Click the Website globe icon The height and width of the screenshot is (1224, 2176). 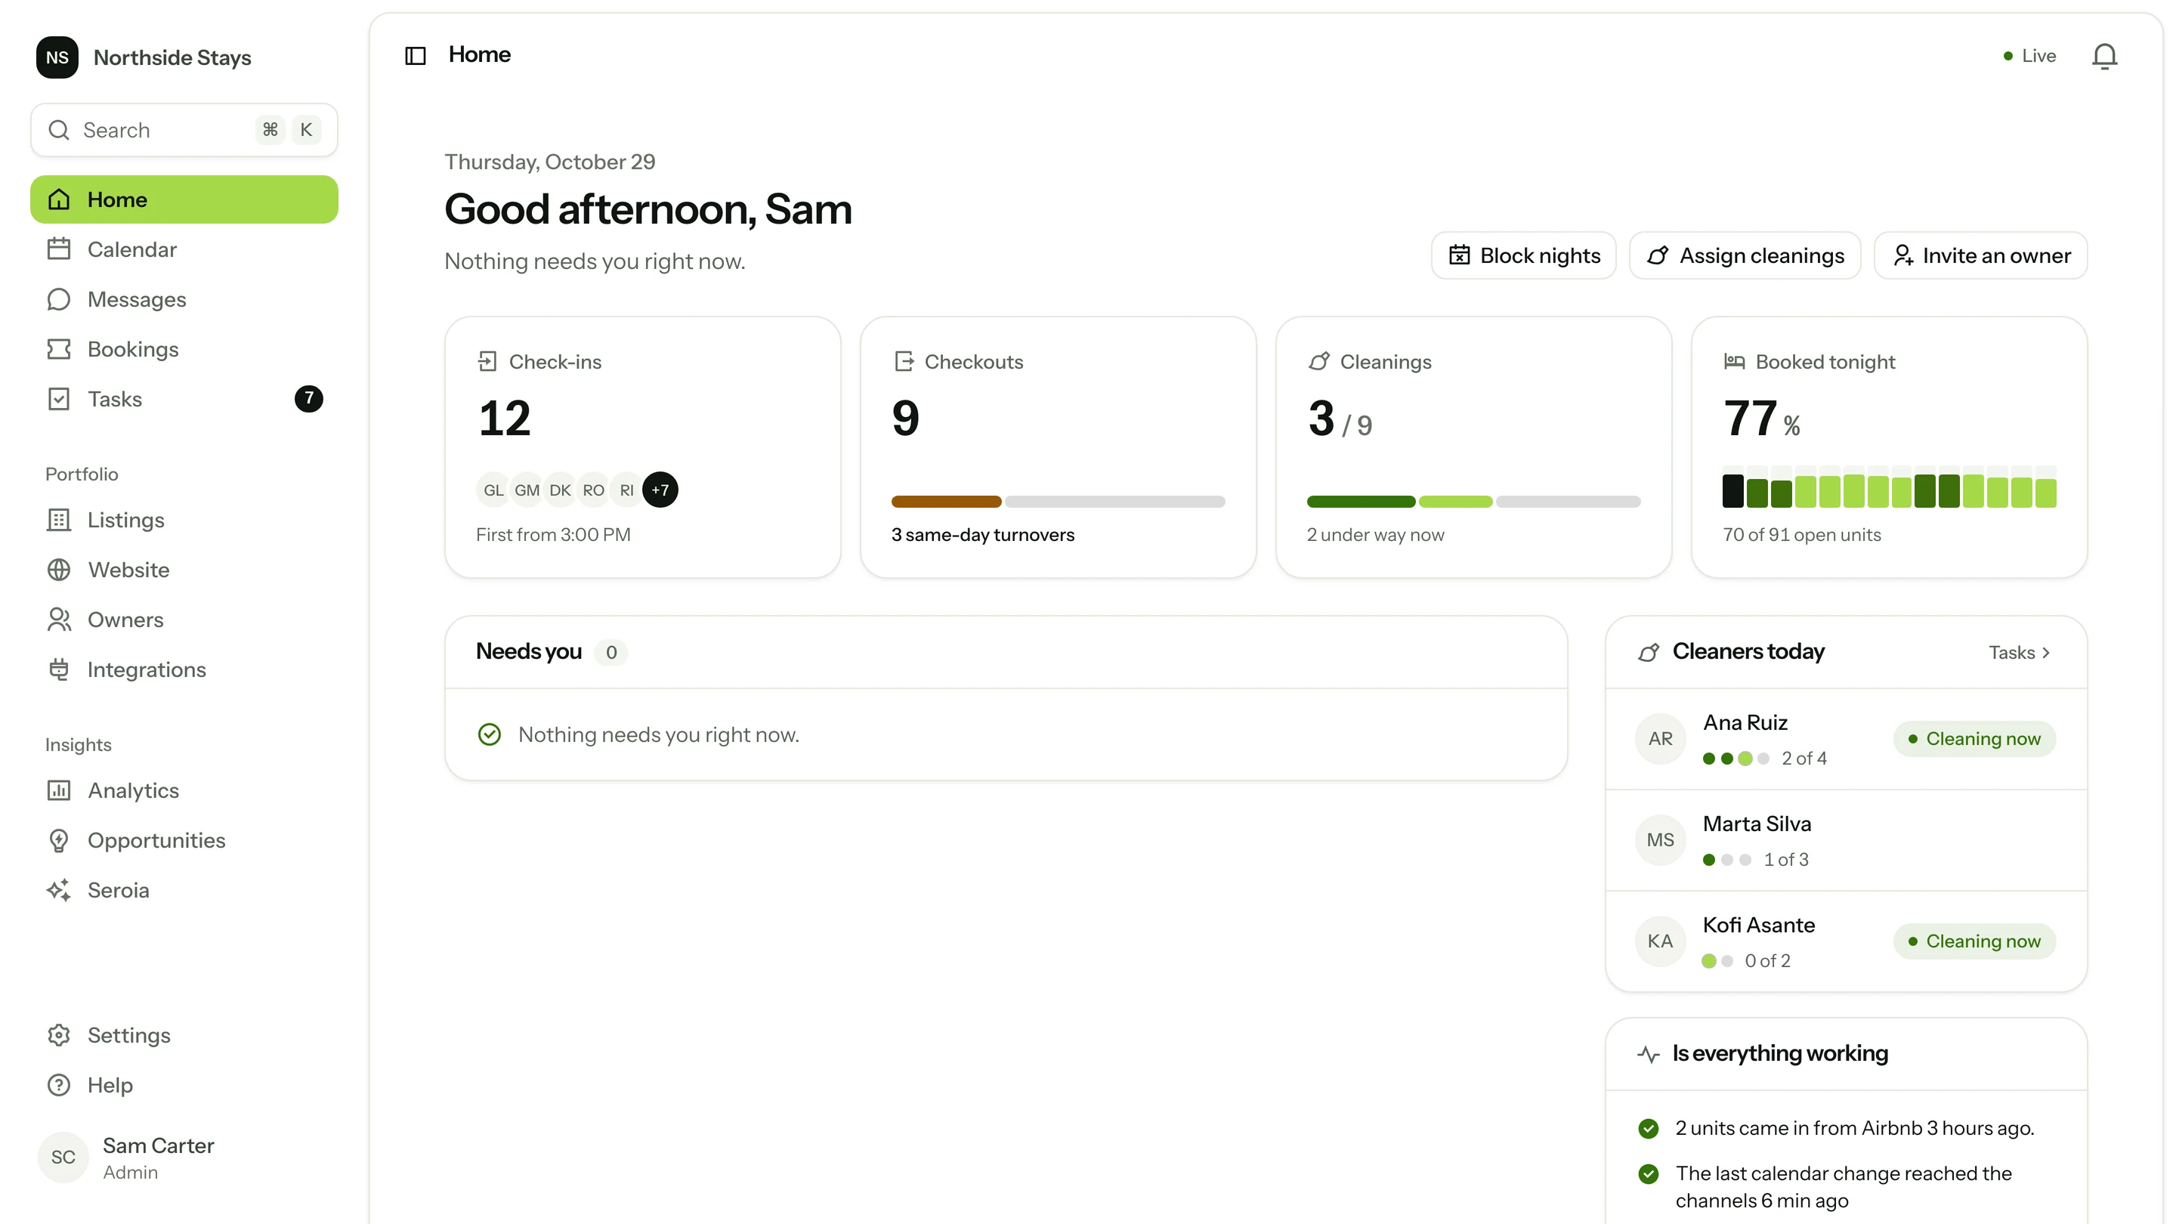point(58,570)
